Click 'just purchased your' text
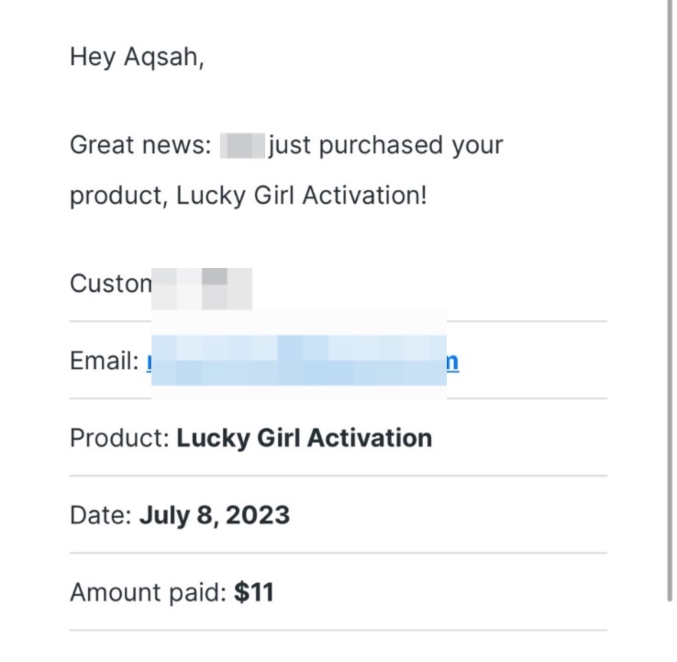The image size is (677, 662). click(x=385, y=145)
